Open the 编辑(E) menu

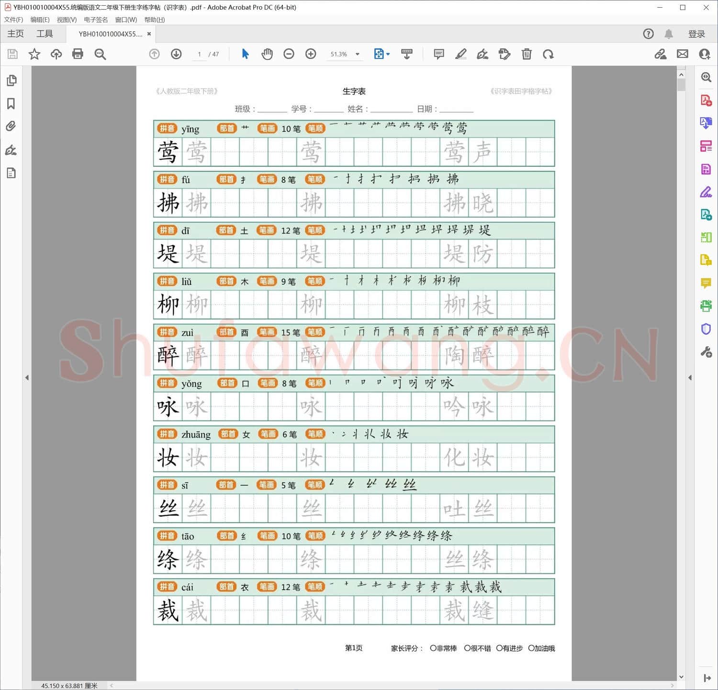pos(40,20)
